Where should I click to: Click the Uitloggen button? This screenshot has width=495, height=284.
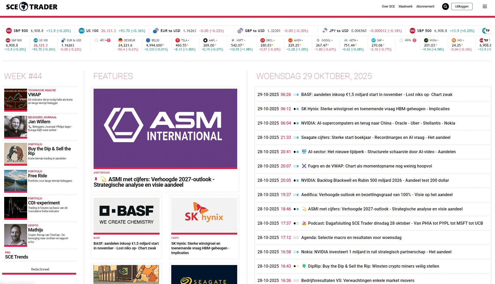pos(462,7)
